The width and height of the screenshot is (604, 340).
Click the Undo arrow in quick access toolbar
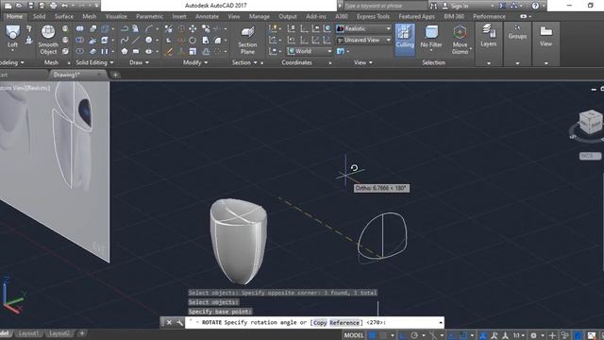(x=65, y=6)
